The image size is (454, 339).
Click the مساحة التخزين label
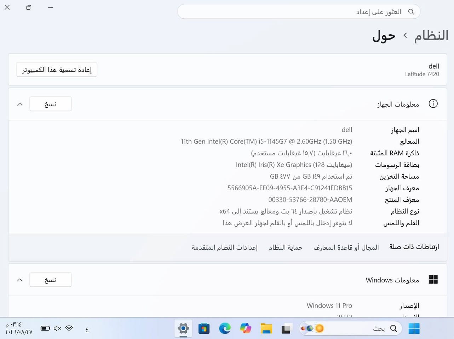tap(399, 176)
